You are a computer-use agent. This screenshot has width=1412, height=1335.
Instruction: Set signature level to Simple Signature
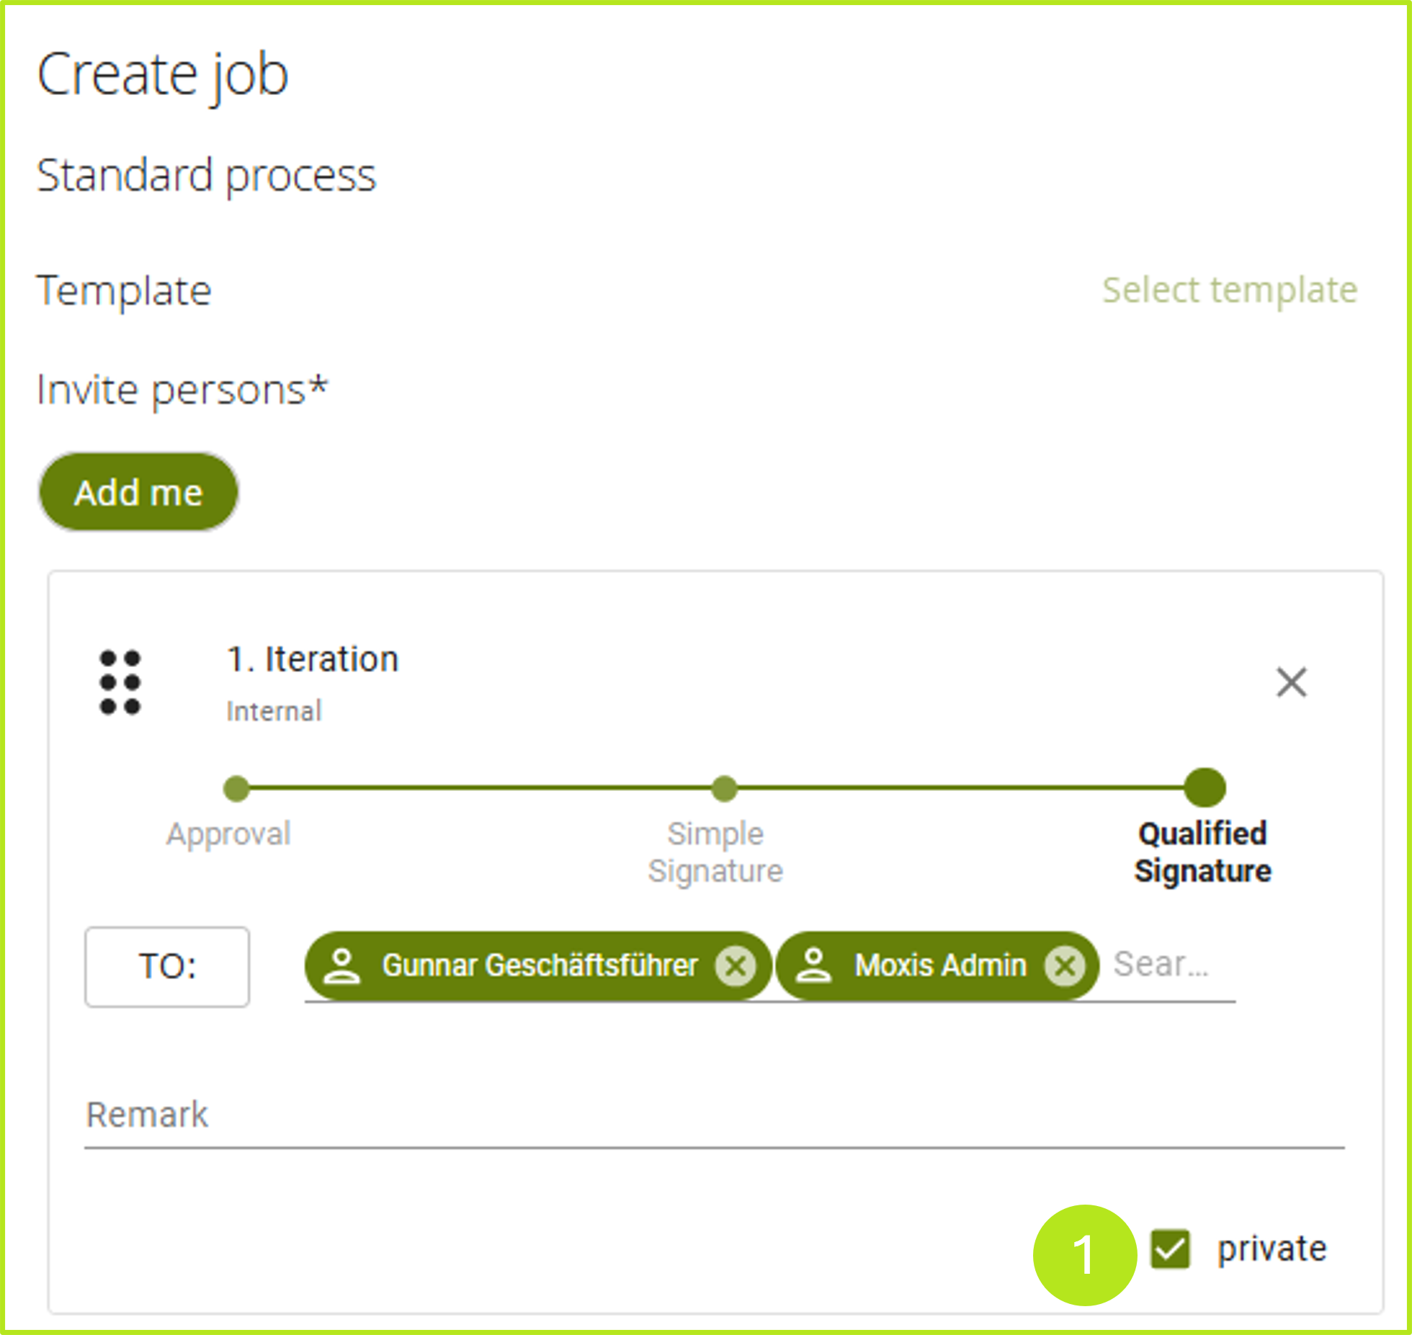724,788
